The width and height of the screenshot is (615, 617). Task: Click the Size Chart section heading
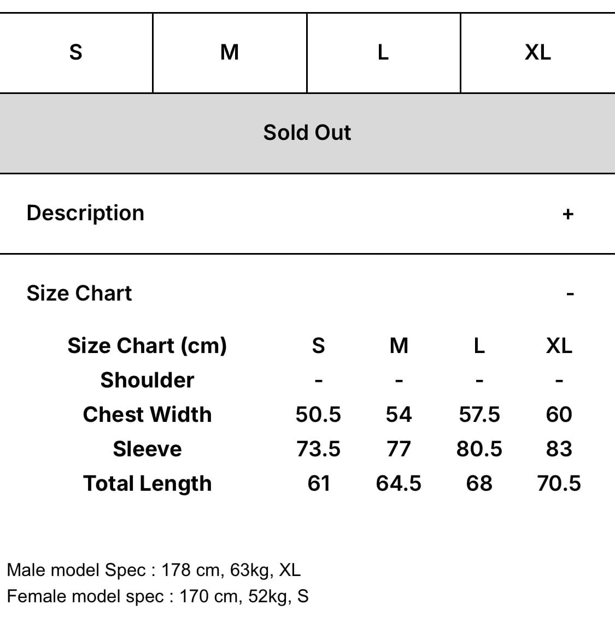(79, 293)
